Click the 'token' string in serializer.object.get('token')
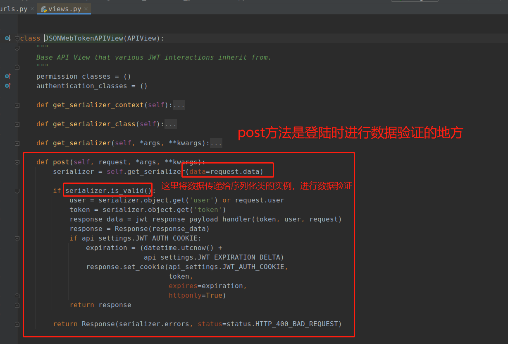508x344 pixels. pyautogui.click(x=208, y=210)
